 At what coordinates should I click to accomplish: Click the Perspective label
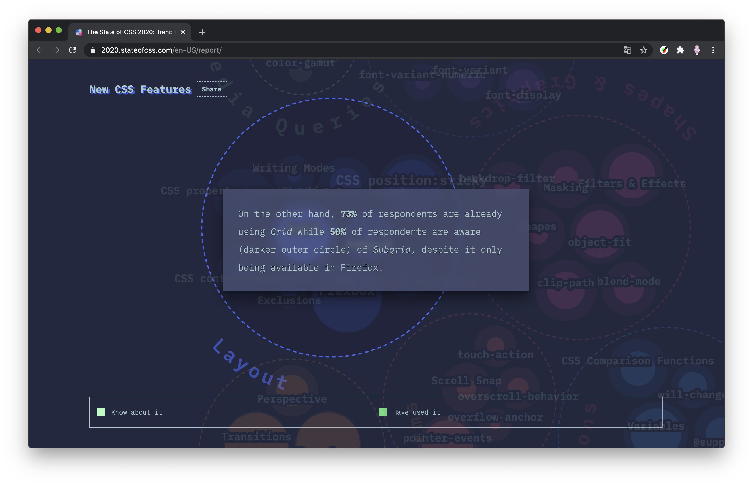(292, 399)
